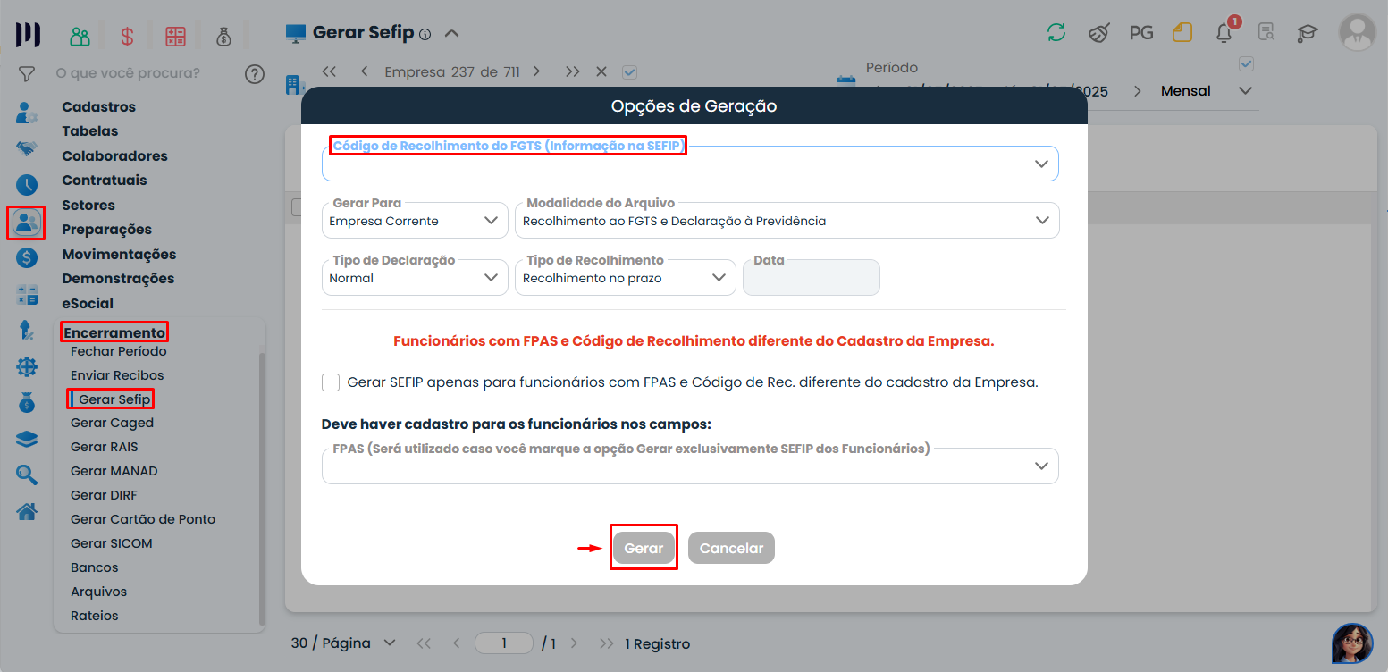The image size is (1388, 672).
Task: Open the calculator sidebar icon
Action: tap(27, 295)
